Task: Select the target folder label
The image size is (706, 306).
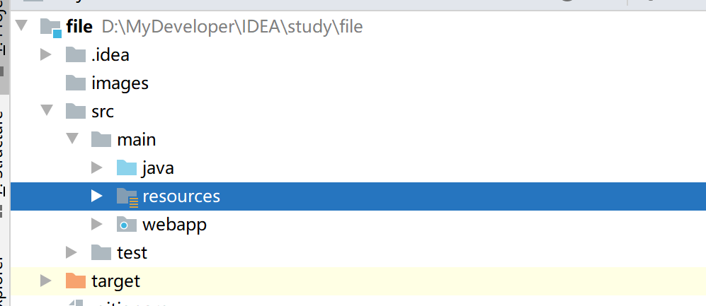Action: coord(115,281)
